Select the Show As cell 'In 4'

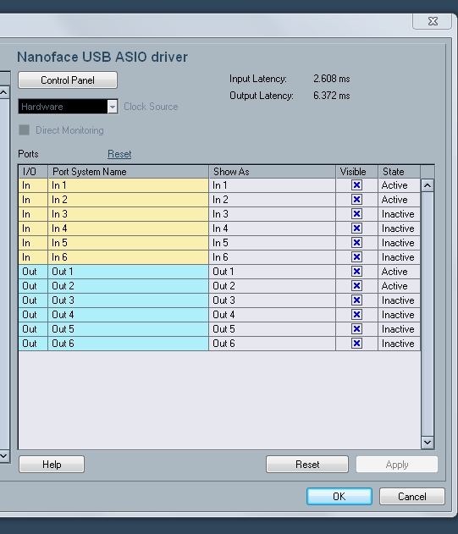point(272,228)
